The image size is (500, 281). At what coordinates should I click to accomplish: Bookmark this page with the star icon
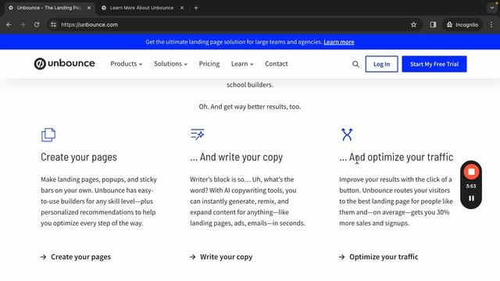coord(413,24)
